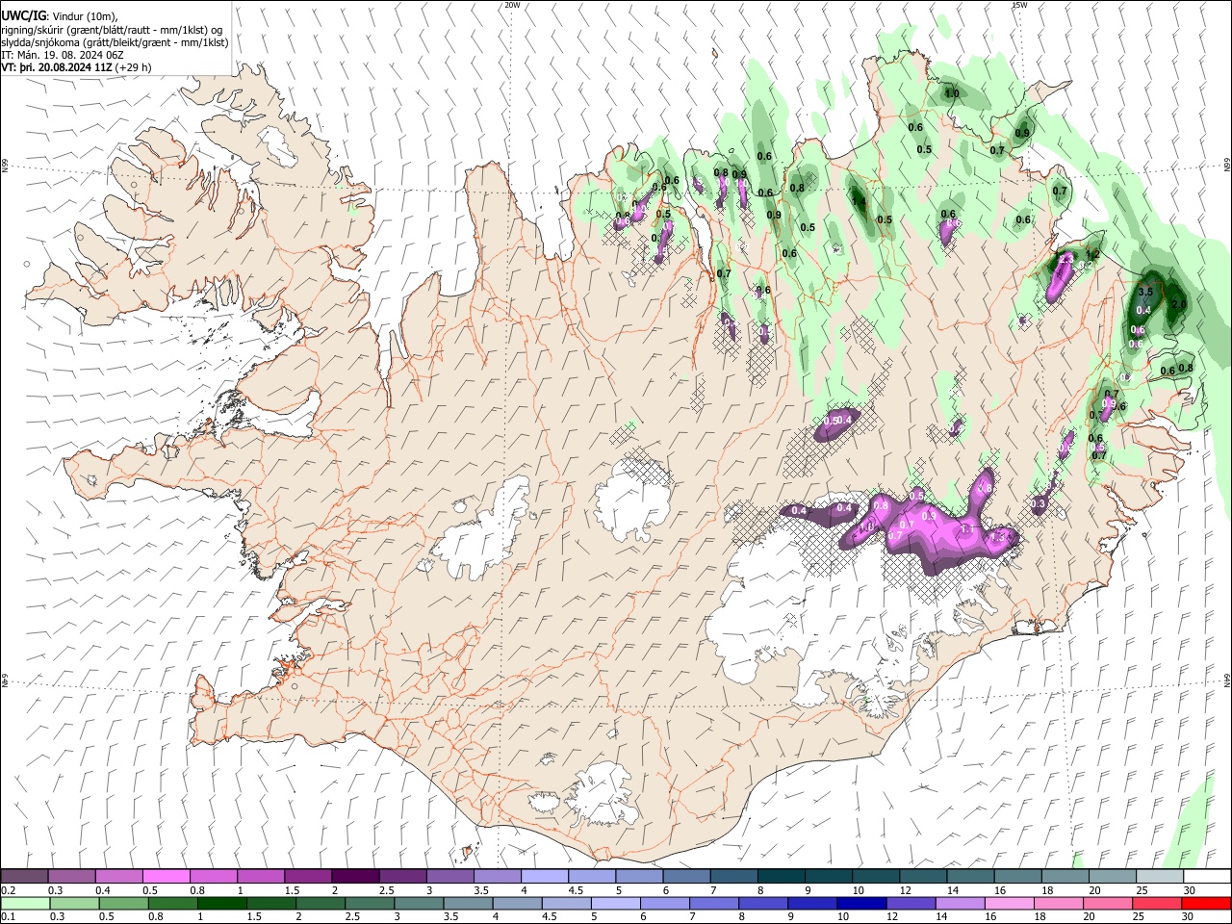Click the darkest purple swatch after 2 in the top legend row
1232x924 pixels.
(x=355, y=877)
